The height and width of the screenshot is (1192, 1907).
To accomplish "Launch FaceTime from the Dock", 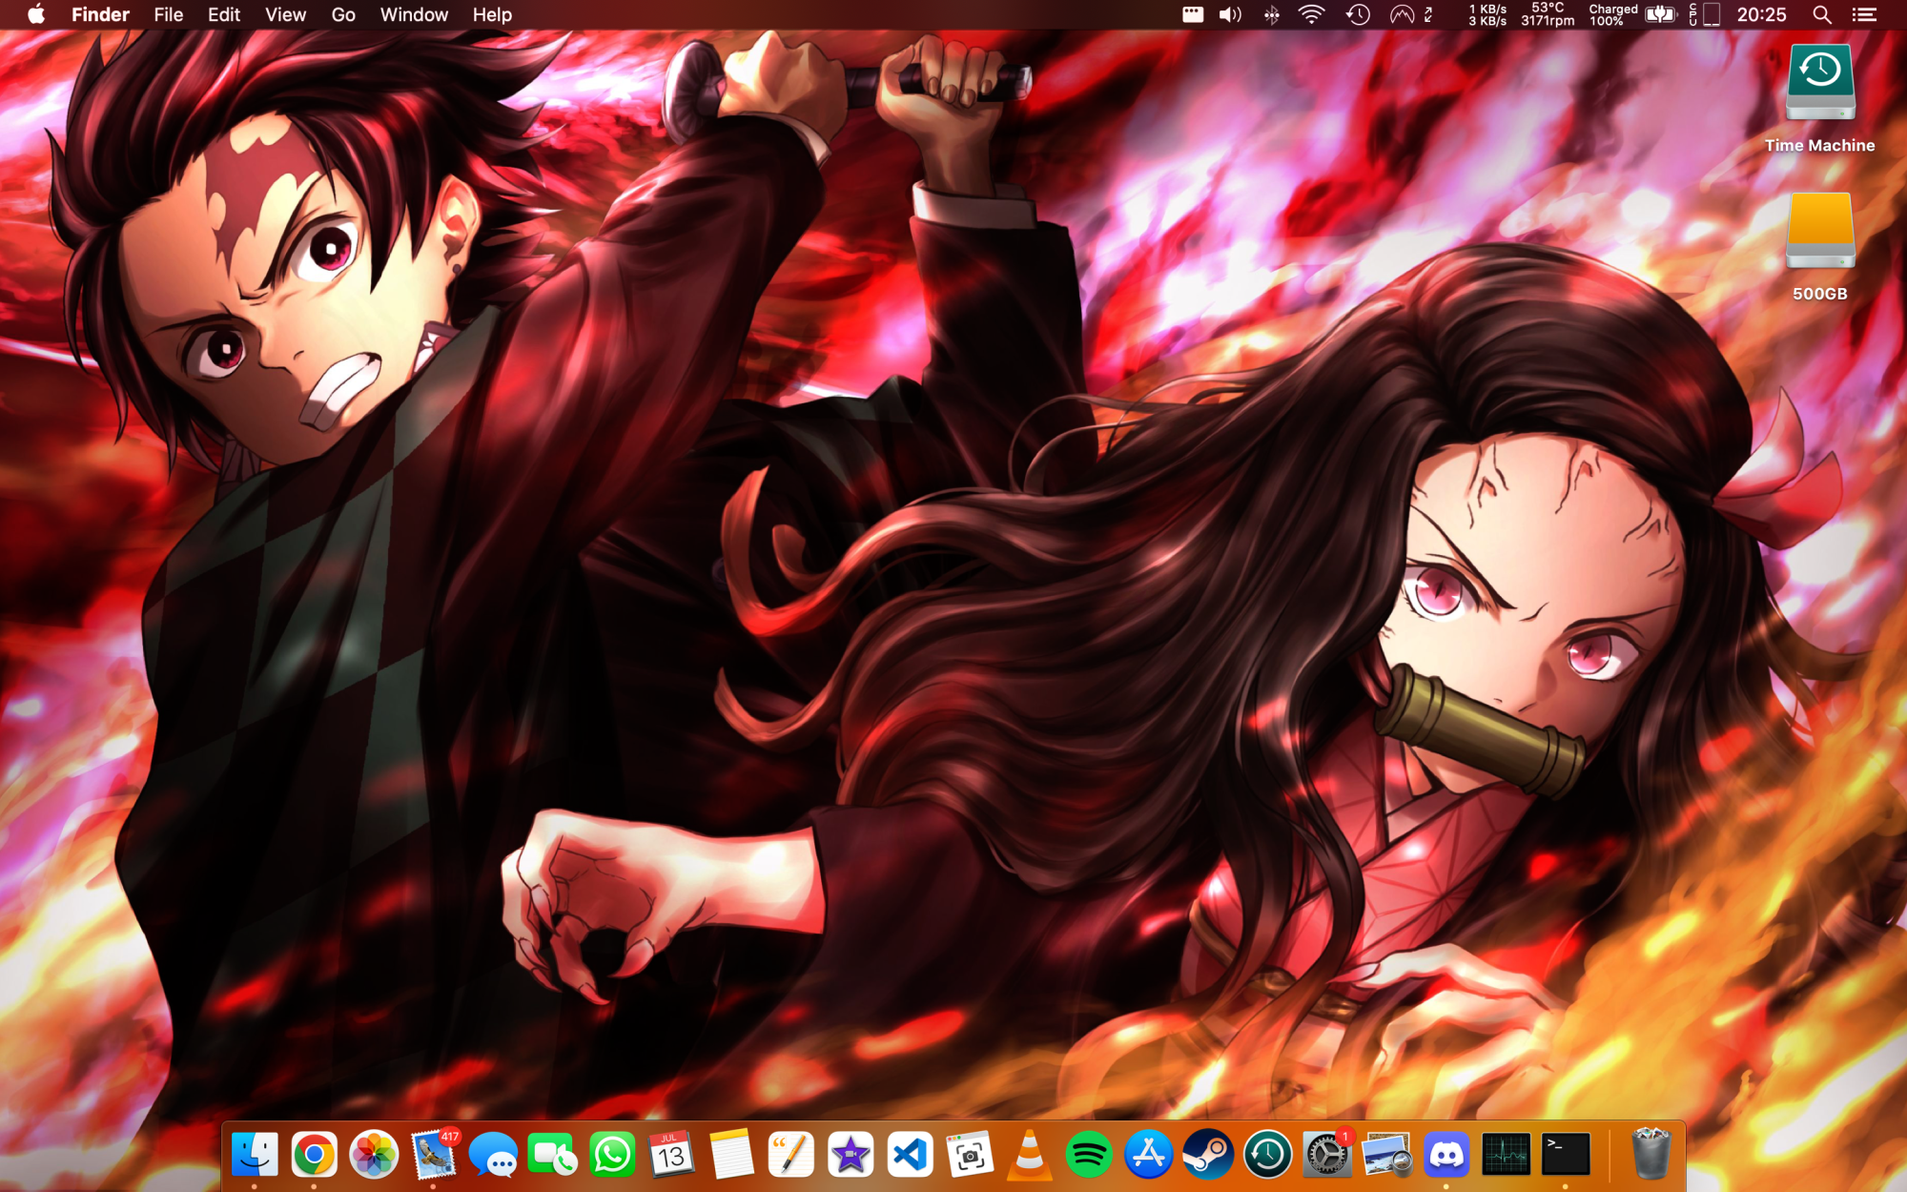I will (x=552, y=1155).
